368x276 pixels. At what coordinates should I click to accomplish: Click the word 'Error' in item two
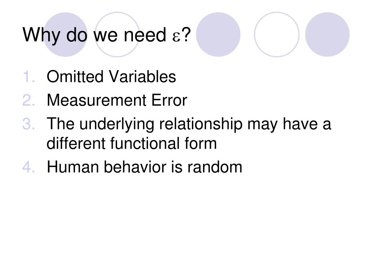[169, 100]
